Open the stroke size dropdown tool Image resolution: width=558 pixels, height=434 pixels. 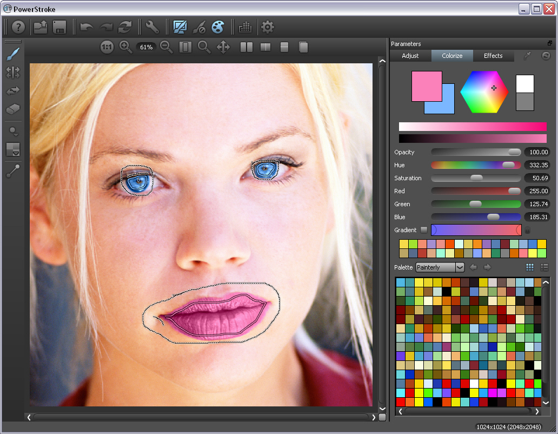13,131
